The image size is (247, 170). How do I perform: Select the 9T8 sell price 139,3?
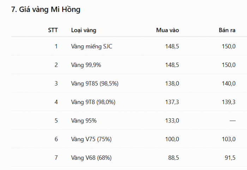click(229, 102)
